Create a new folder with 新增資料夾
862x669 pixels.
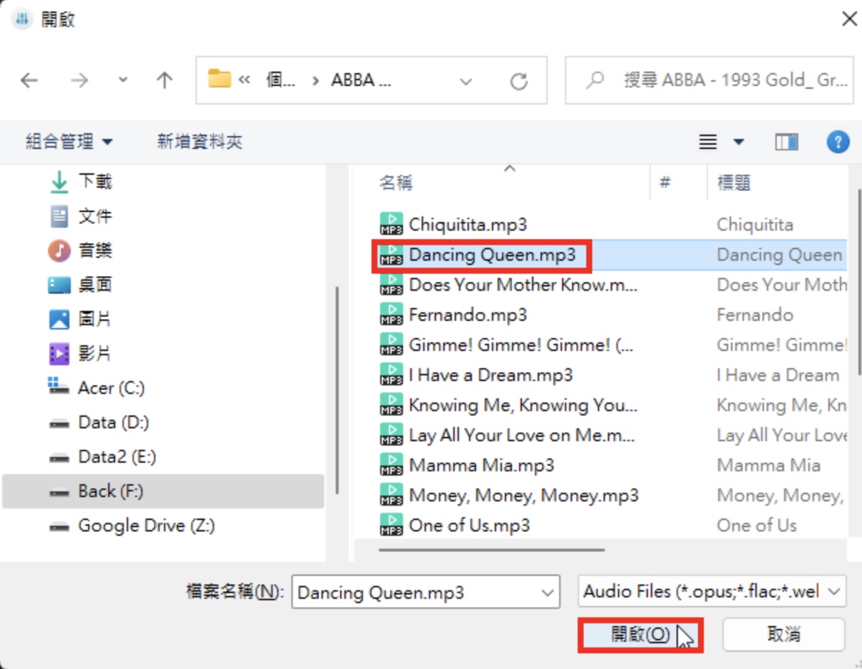(x=200, y=142)
